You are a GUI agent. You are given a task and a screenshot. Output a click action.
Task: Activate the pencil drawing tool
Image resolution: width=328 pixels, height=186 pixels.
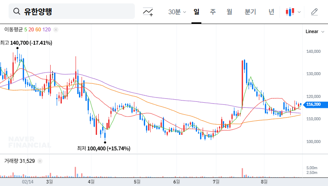pyautogui.click(x=314, y=12)
